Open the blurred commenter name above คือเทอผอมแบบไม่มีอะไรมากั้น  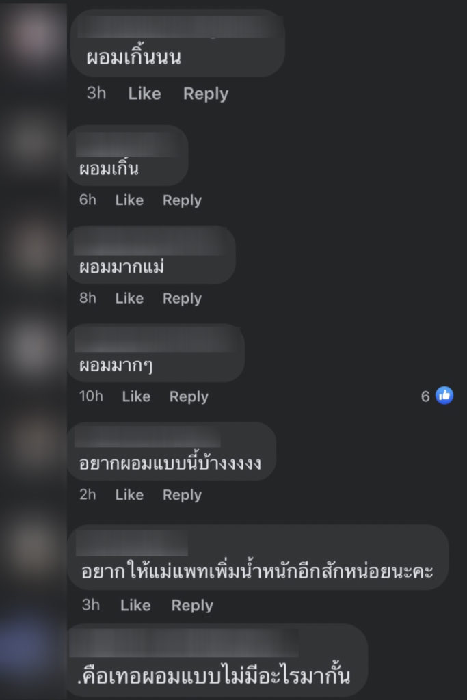184,643
